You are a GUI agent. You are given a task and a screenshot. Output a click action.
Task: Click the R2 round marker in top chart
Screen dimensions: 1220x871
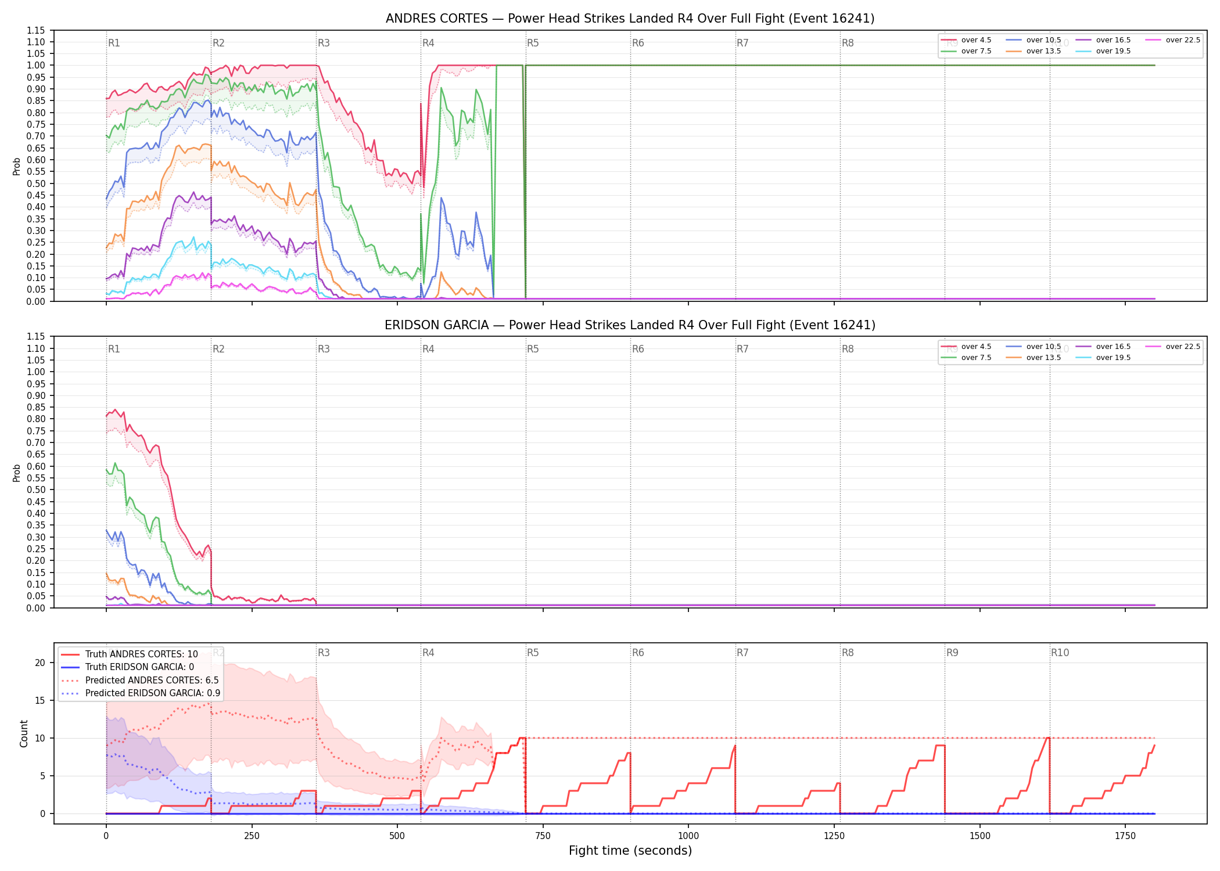click(x=218, y=43)
